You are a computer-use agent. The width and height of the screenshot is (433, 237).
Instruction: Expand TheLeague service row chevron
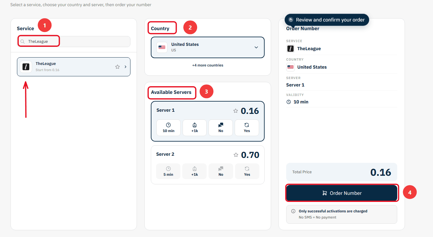coord(125,67)
